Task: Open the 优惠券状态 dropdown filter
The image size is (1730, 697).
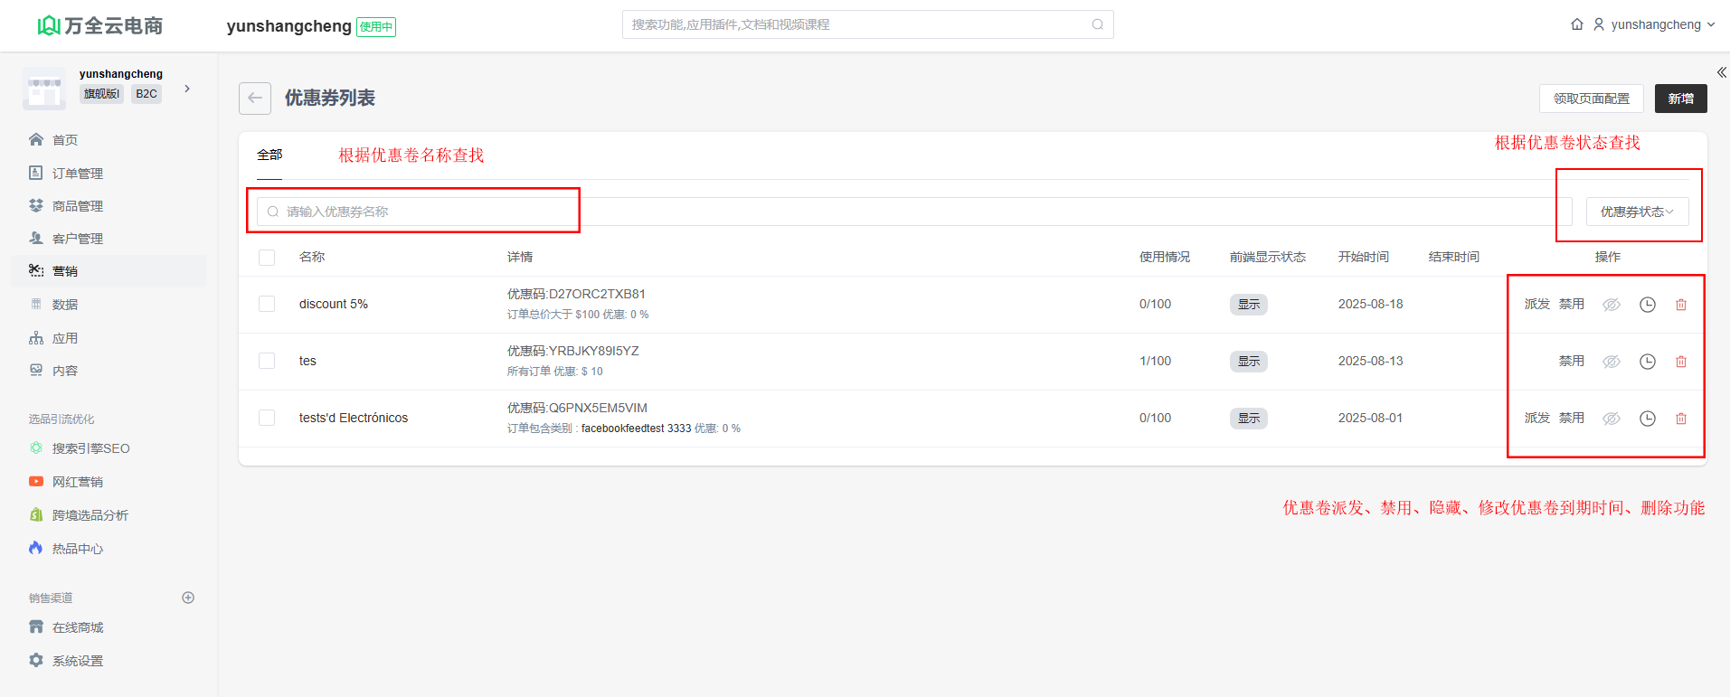Action: 1636,212
